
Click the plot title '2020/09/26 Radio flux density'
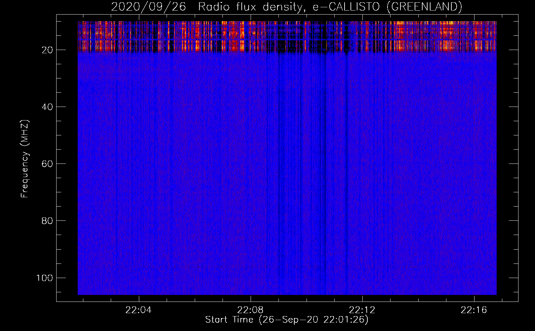point(286,7)
